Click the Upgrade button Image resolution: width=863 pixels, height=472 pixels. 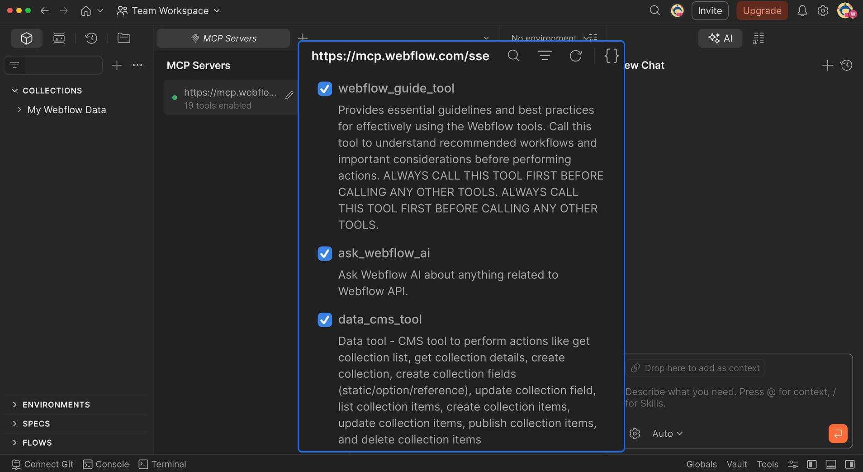click(762, 11)
